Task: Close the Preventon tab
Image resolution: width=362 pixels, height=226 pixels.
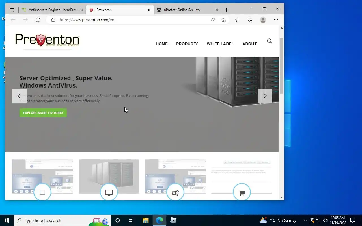Action: 149,10
